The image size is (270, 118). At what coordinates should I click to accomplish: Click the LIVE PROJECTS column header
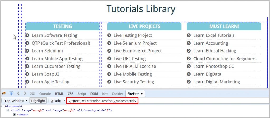pyautogui.click(x=144, y=26)
